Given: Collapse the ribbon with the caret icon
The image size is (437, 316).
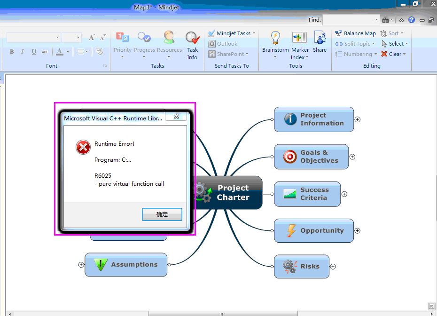Looking at the screenshot, I should pyautogui.click(x=401, y=20).
